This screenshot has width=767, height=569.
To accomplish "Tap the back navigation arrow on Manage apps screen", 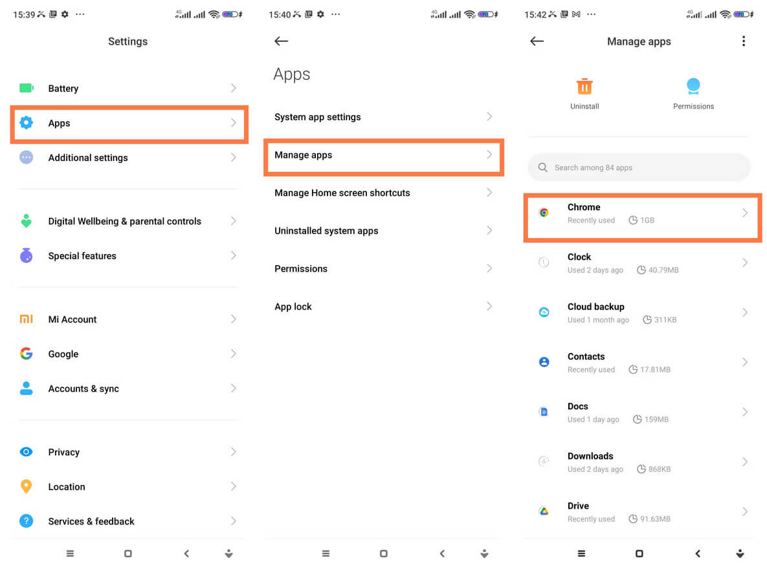I will (x=698, y=554).
